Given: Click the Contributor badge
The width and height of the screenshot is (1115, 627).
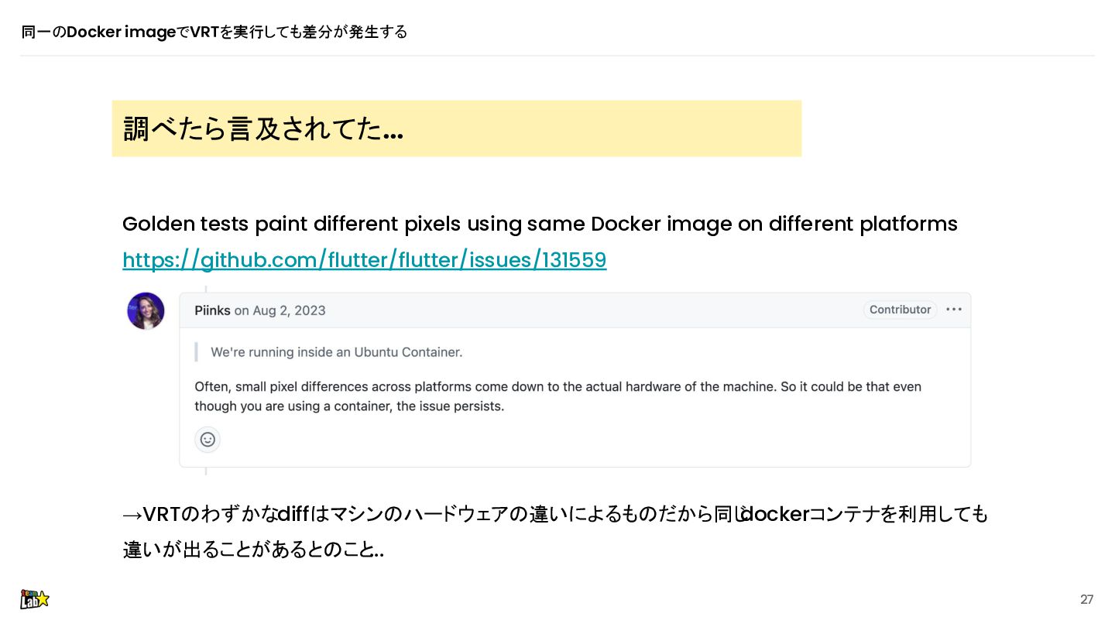Looking at the screenshot, I should click(900, 310).
